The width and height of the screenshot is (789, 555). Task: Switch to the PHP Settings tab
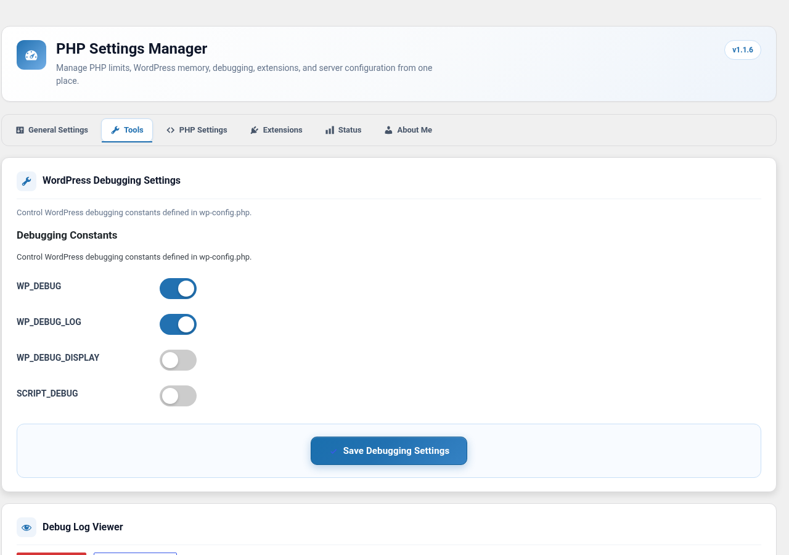point(197,130)
